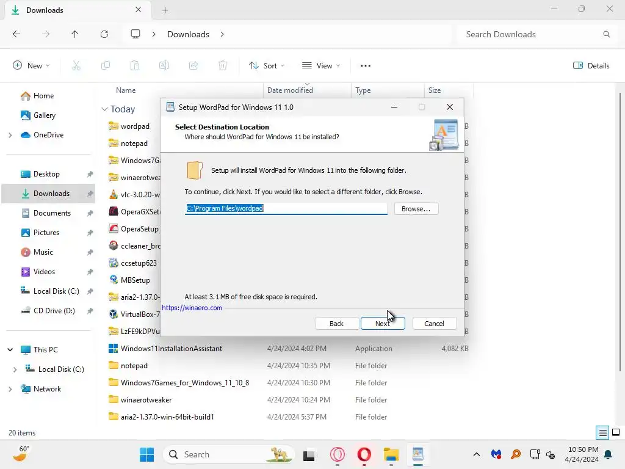The width and height of the screenshot is (625, 469).
Task: Collapse the Today group
Action: point(104,109)
